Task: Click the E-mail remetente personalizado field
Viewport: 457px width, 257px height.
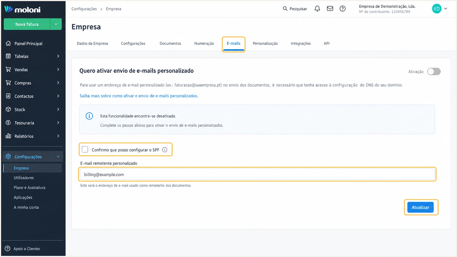Action: pyautogui.click(x=257, y=174)
